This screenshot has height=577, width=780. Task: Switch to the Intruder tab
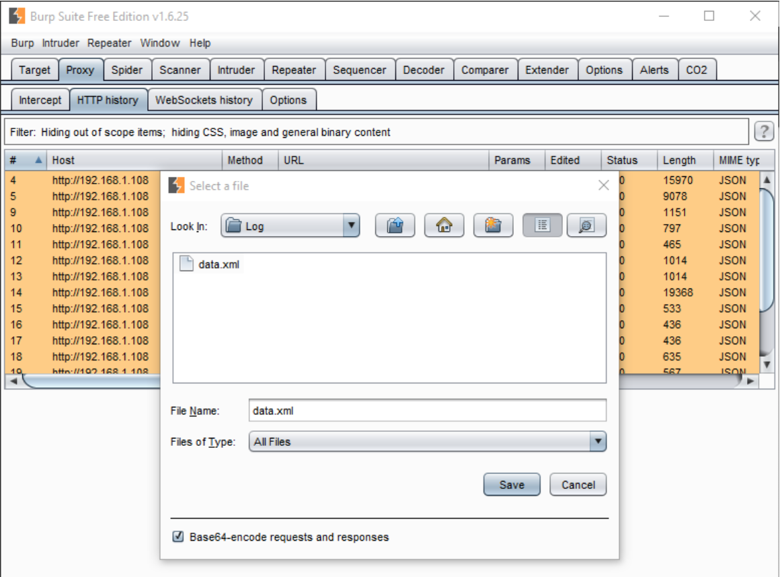coord(236,70)
